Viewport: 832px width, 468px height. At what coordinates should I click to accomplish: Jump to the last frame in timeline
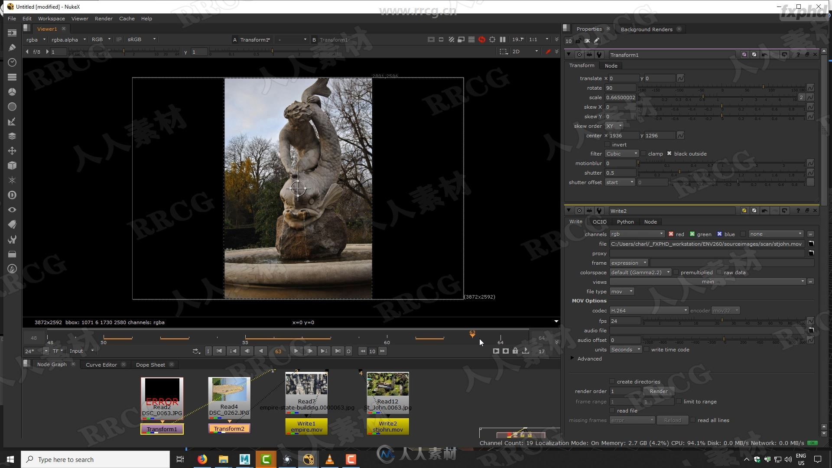[338, 351]
